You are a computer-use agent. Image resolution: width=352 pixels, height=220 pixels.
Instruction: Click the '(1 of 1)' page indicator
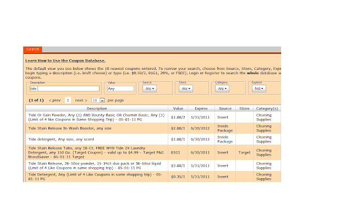point(36,100)
